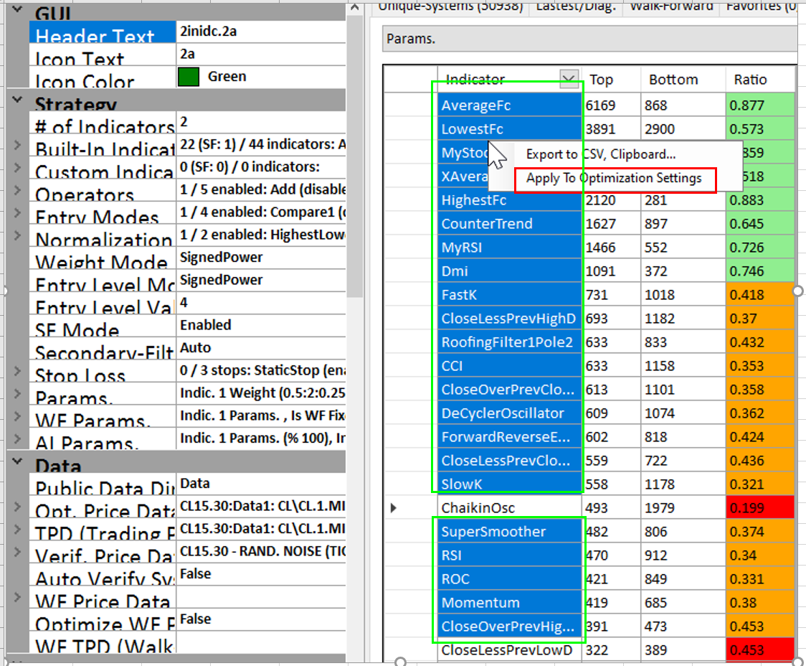The width and height of the screenshot is (806, 666).
Task: Switch to the Lastest/Diag. tab
Action: [x=575, y=6]
